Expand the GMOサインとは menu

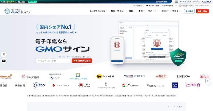(x=99, y=11)
